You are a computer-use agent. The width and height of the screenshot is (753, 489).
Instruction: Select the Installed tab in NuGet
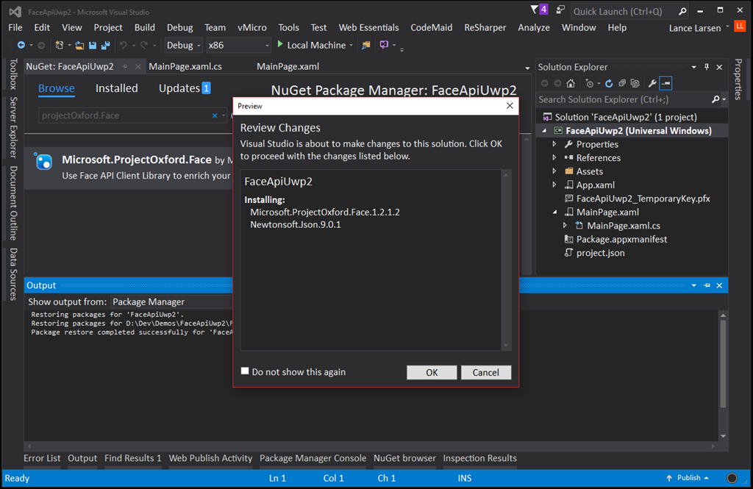pos(117,88)
